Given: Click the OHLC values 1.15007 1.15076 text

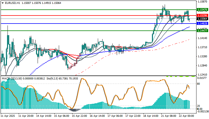Looking at the screenshot, I should (31, 3).
